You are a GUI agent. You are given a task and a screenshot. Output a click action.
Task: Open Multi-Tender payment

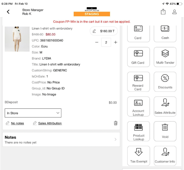coord(165,57)
